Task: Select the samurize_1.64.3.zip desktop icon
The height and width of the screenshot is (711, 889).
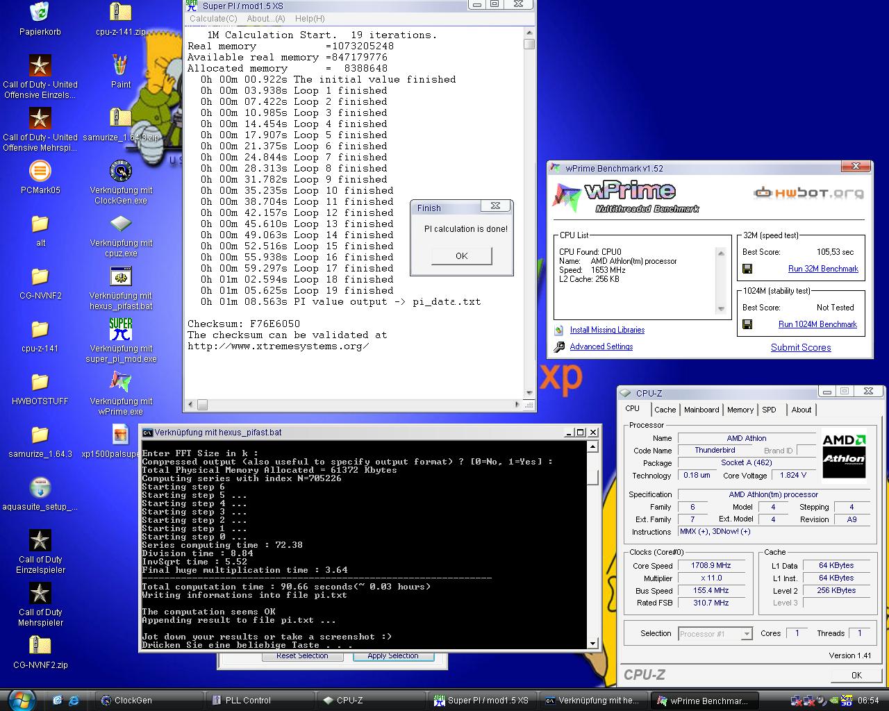Action: 121,118
